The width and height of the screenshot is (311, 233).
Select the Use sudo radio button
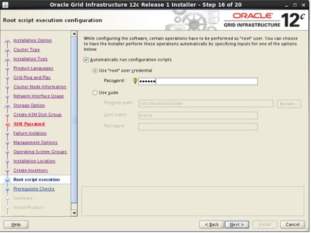coord(95,93)
